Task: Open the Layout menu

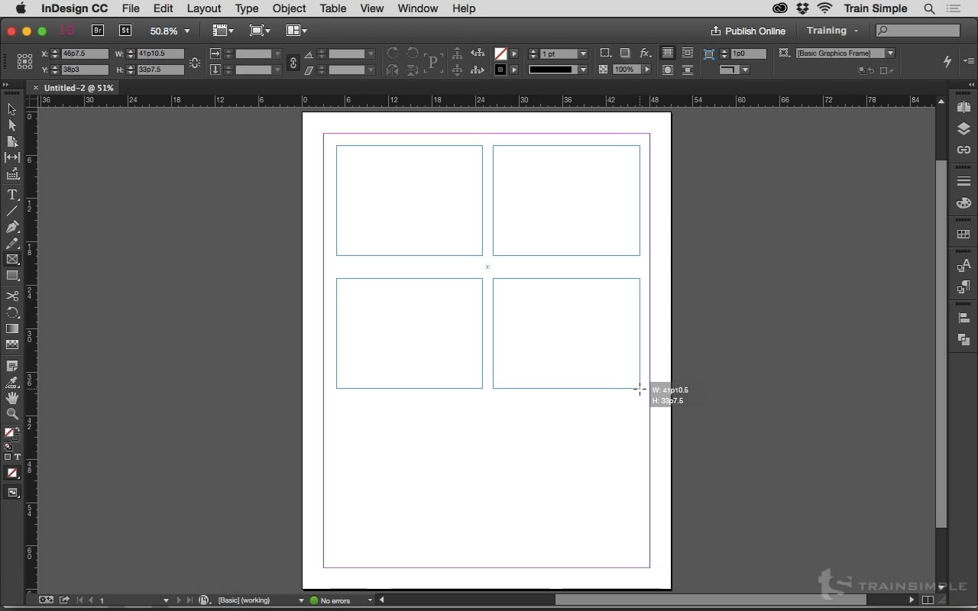Action: (204, 8)
